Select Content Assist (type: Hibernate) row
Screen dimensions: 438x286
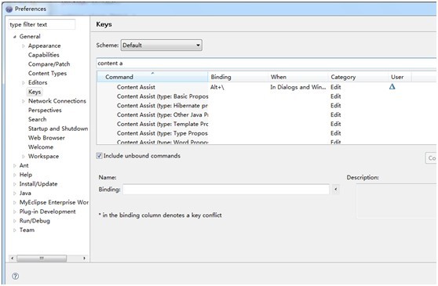click(266, 105)
